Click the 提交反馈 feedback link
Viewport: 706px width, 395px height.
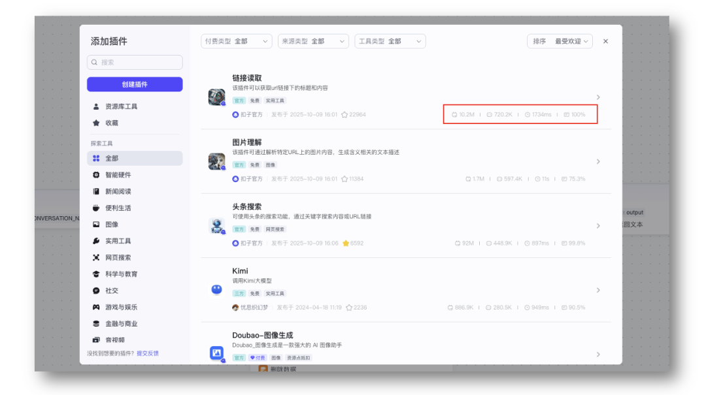click(148, 353)
